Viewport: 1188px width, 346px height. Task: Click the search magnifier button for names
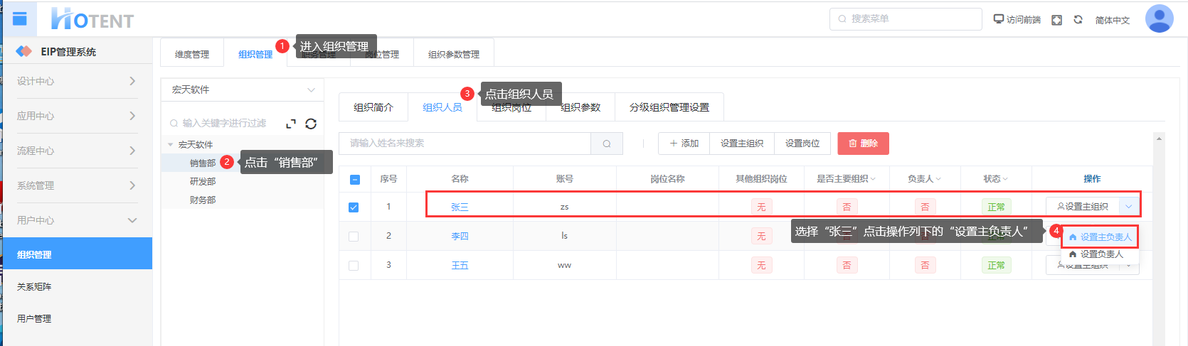pos(607,144)
